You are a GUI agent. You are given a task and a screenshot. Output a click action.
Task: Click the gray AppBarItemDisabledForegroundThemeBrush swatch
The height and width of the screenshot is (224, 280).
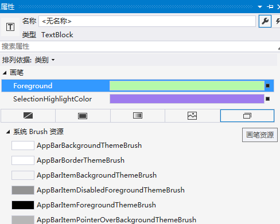click(23, 190)
